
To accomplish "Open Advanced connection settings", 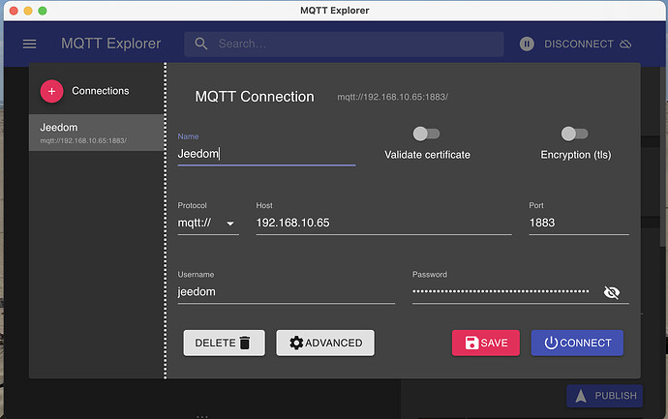I will 325,343.
